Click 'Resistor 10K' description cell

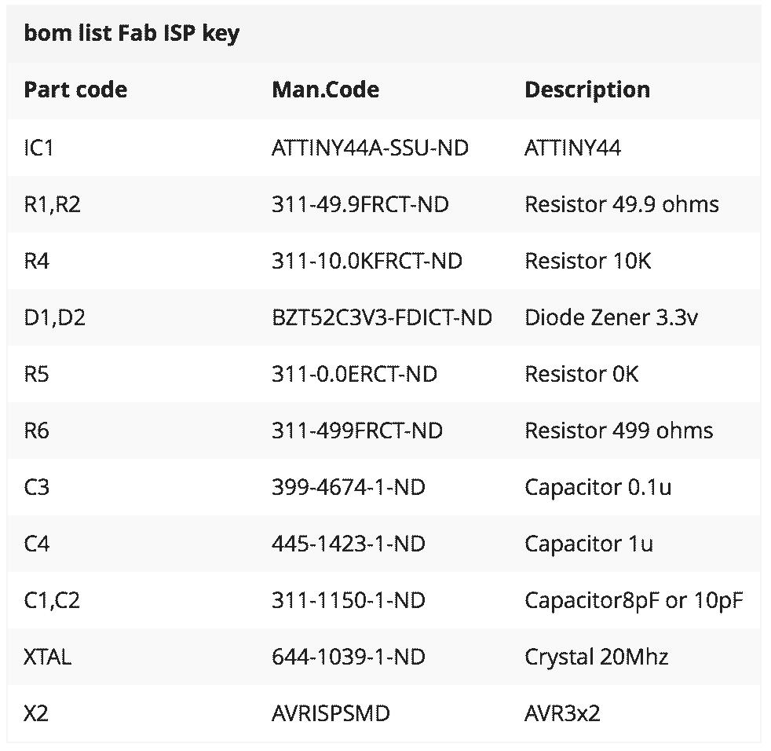pos(587,261)
